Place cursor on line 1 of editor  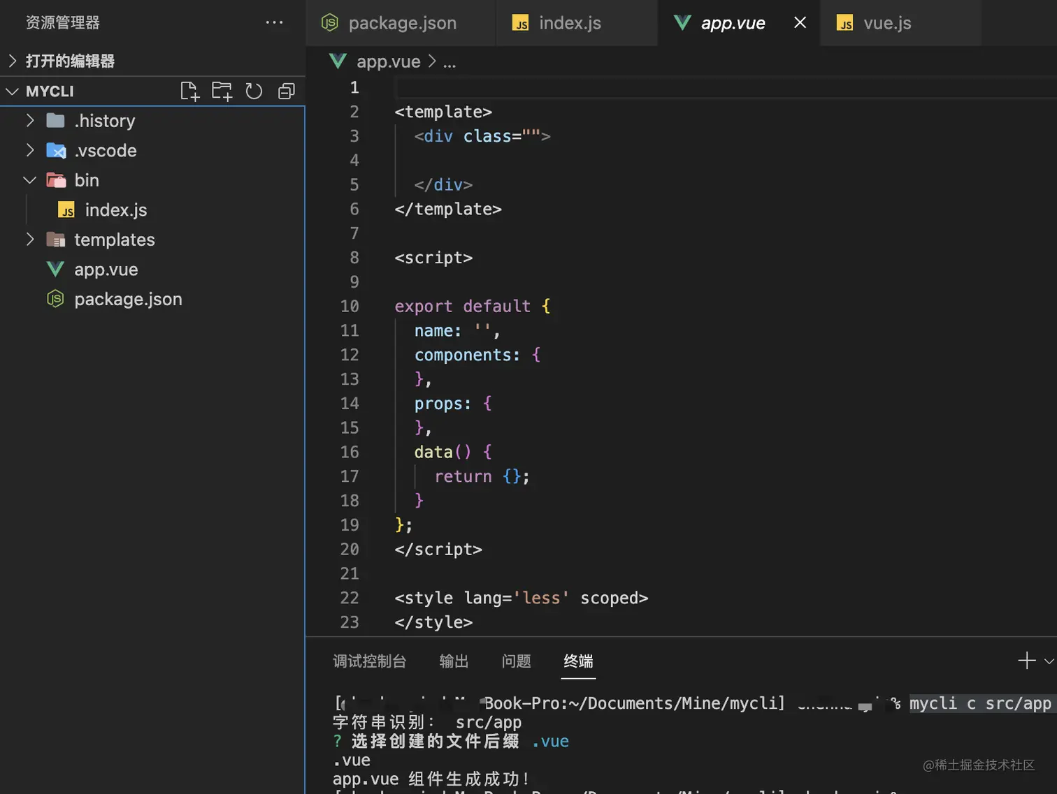tap(725, 87)
